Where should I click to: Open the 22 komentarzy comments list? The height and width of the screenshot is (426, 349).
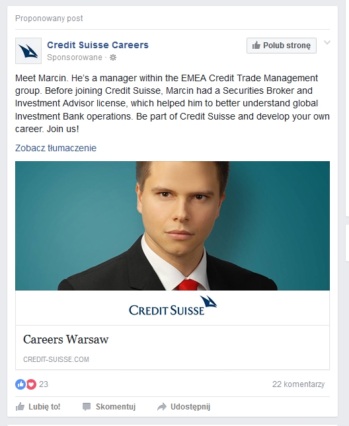tap(299, 384)
